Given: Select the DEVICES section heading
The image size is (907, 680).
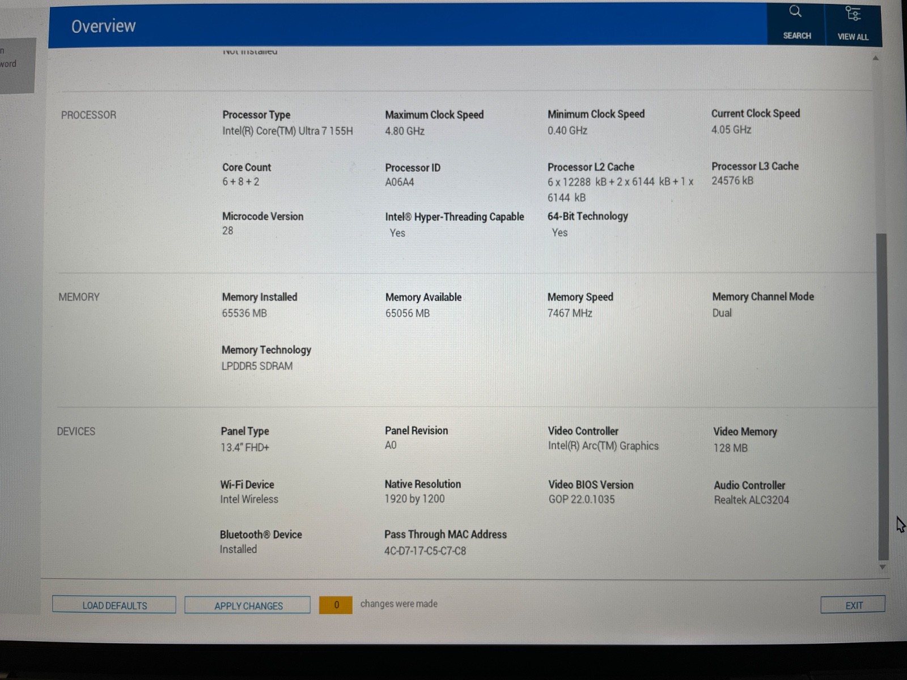Looking at the screenshot, I should pos(76,431).
